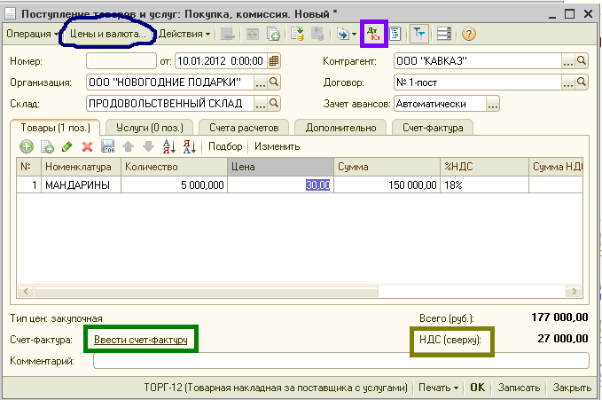Select the quantity cell 5 000,000
Screen dimensions: 602x400
click(x=175, y=184)
